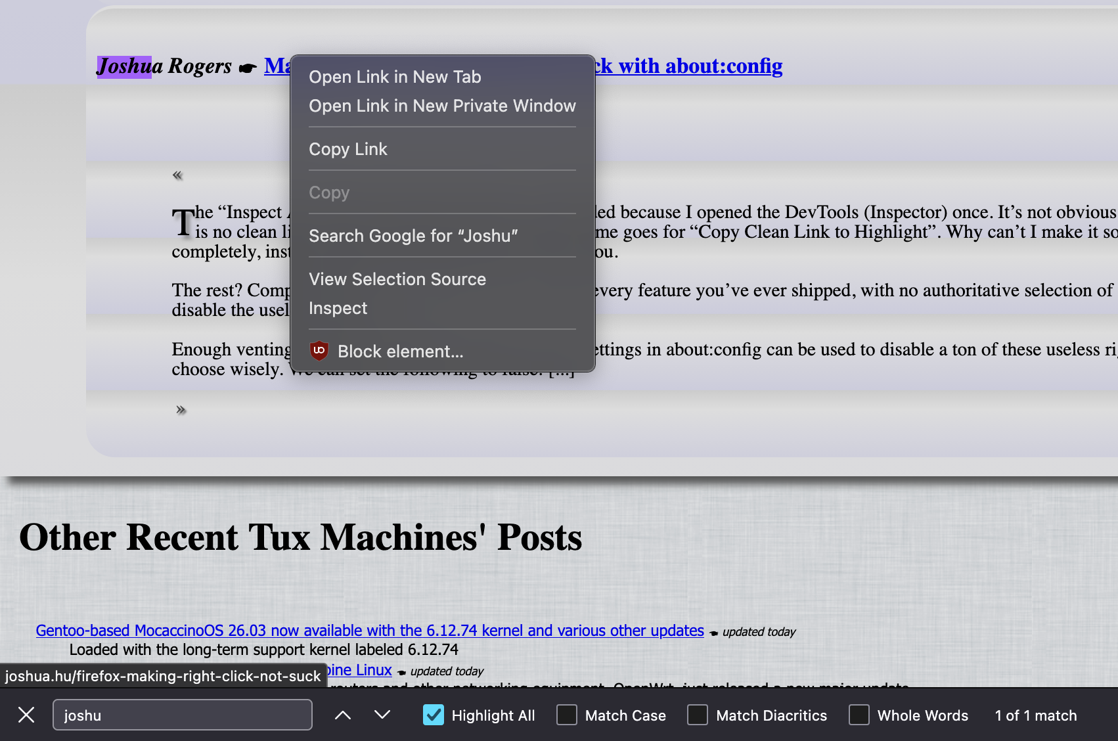This screenshot has height=741, width=1118.
Task: Search Google for "Joshu"
Action: click(413, 236)
